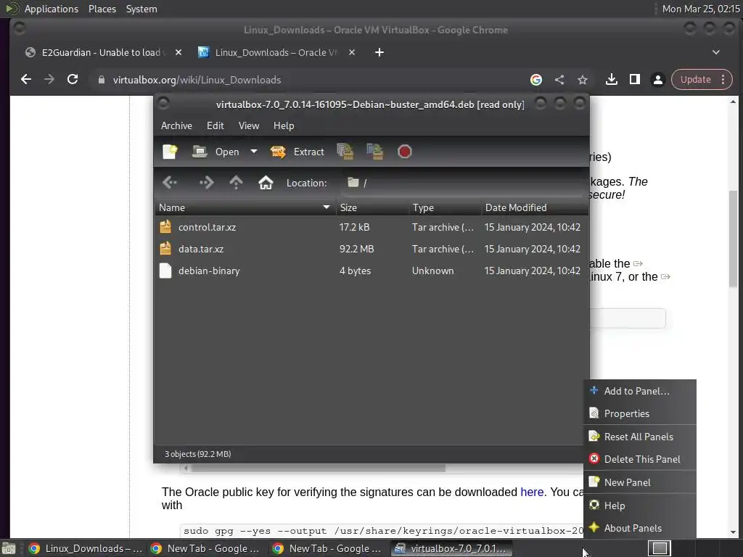Go up one level in archive

(236, 182)
